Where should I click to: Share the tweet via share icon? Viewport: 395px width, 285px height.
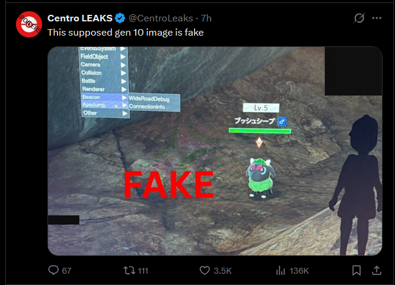[x=377, y=270]
